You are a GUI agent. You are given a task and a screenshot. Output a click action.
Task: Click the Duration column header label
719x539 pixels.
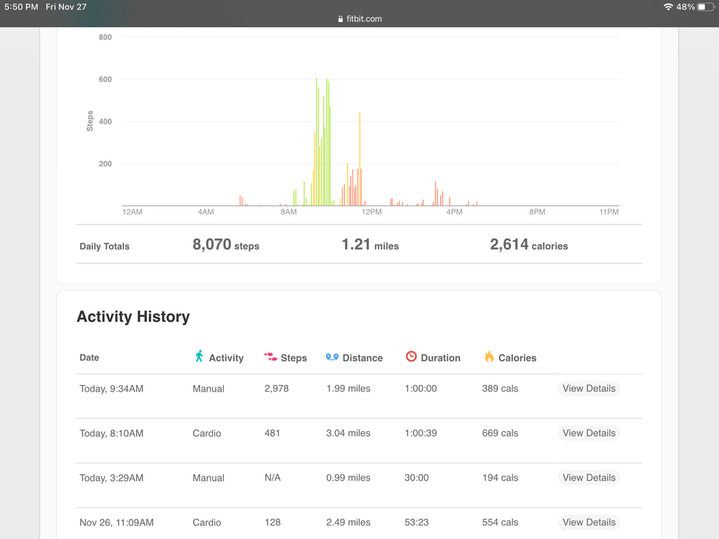(440, 358)
